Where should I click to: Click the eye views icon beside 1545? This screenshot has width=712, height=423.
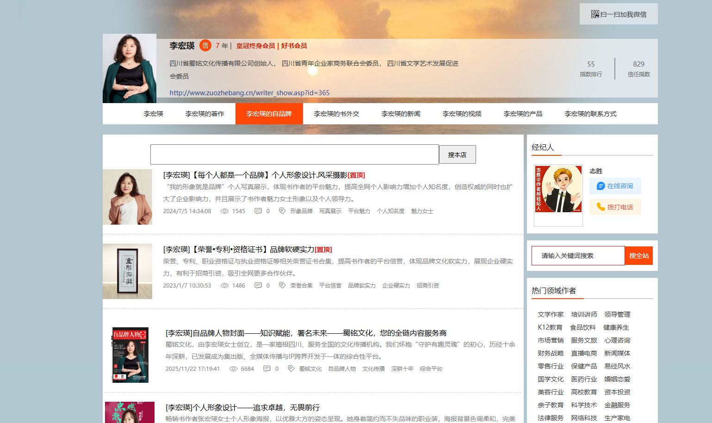(225, 211)
